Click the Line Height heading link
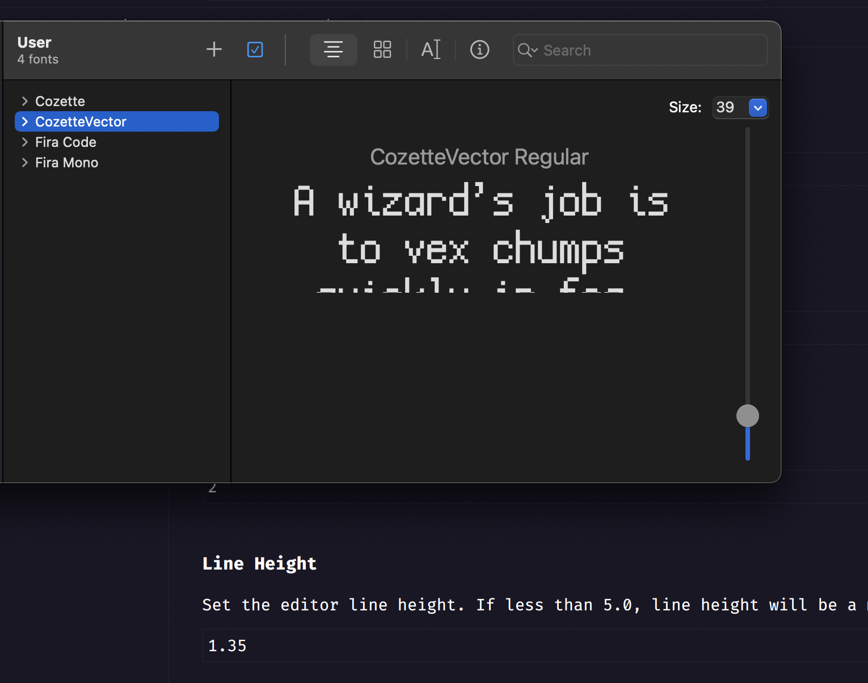 coord(259,563)
